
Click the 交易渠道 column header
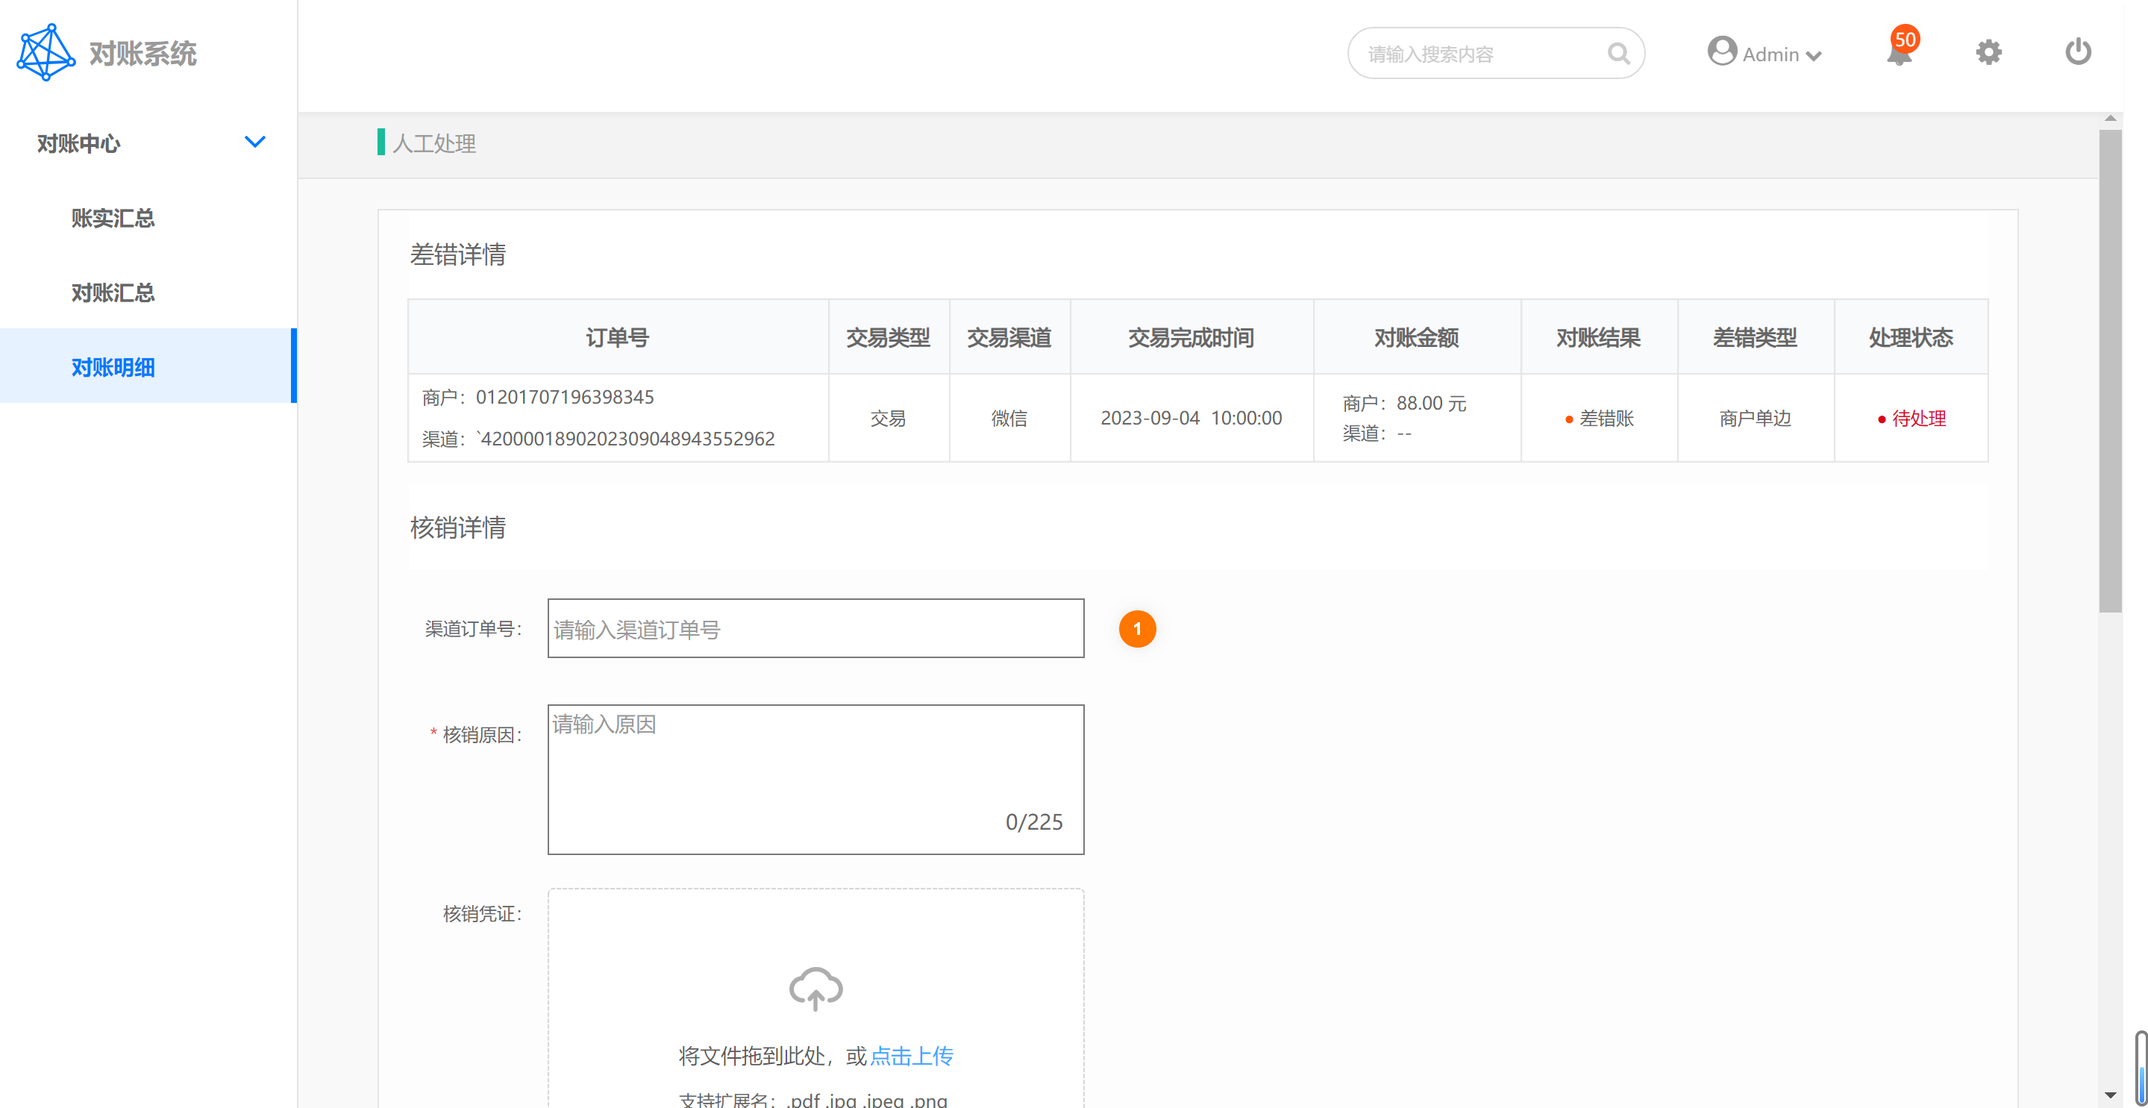[x=1009, y=338]
